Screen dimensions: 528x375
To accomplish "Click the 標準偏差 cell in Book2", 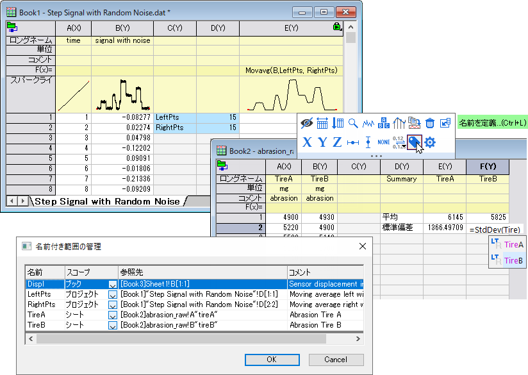I will click(x=402, y=228).
